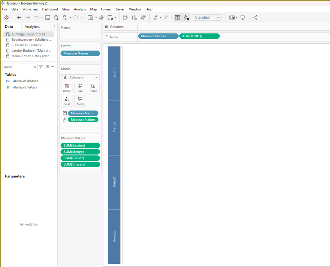Click the filter icon beside the search field
330x267 pixels.
tap(41, 67)
